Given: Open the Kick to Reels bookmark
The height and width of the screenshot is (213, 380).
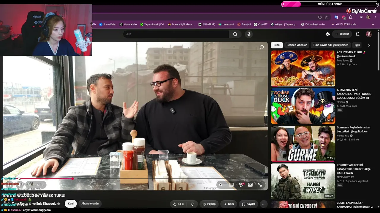Looking at the screenshot, I should point(314,25).
